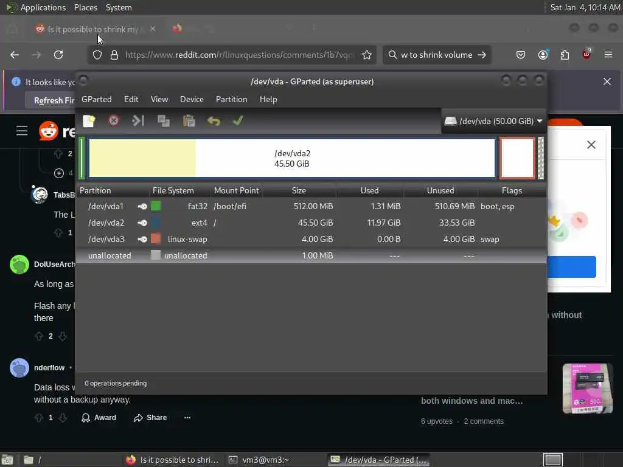Click the Used column header
The width and height of the screenshot is (623, 467).
(369, 190)
